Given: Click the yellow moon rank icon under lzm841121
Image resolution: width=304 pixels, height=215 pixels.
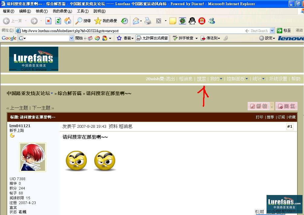Looking at the screenshot, I should [x=12, y=135].
